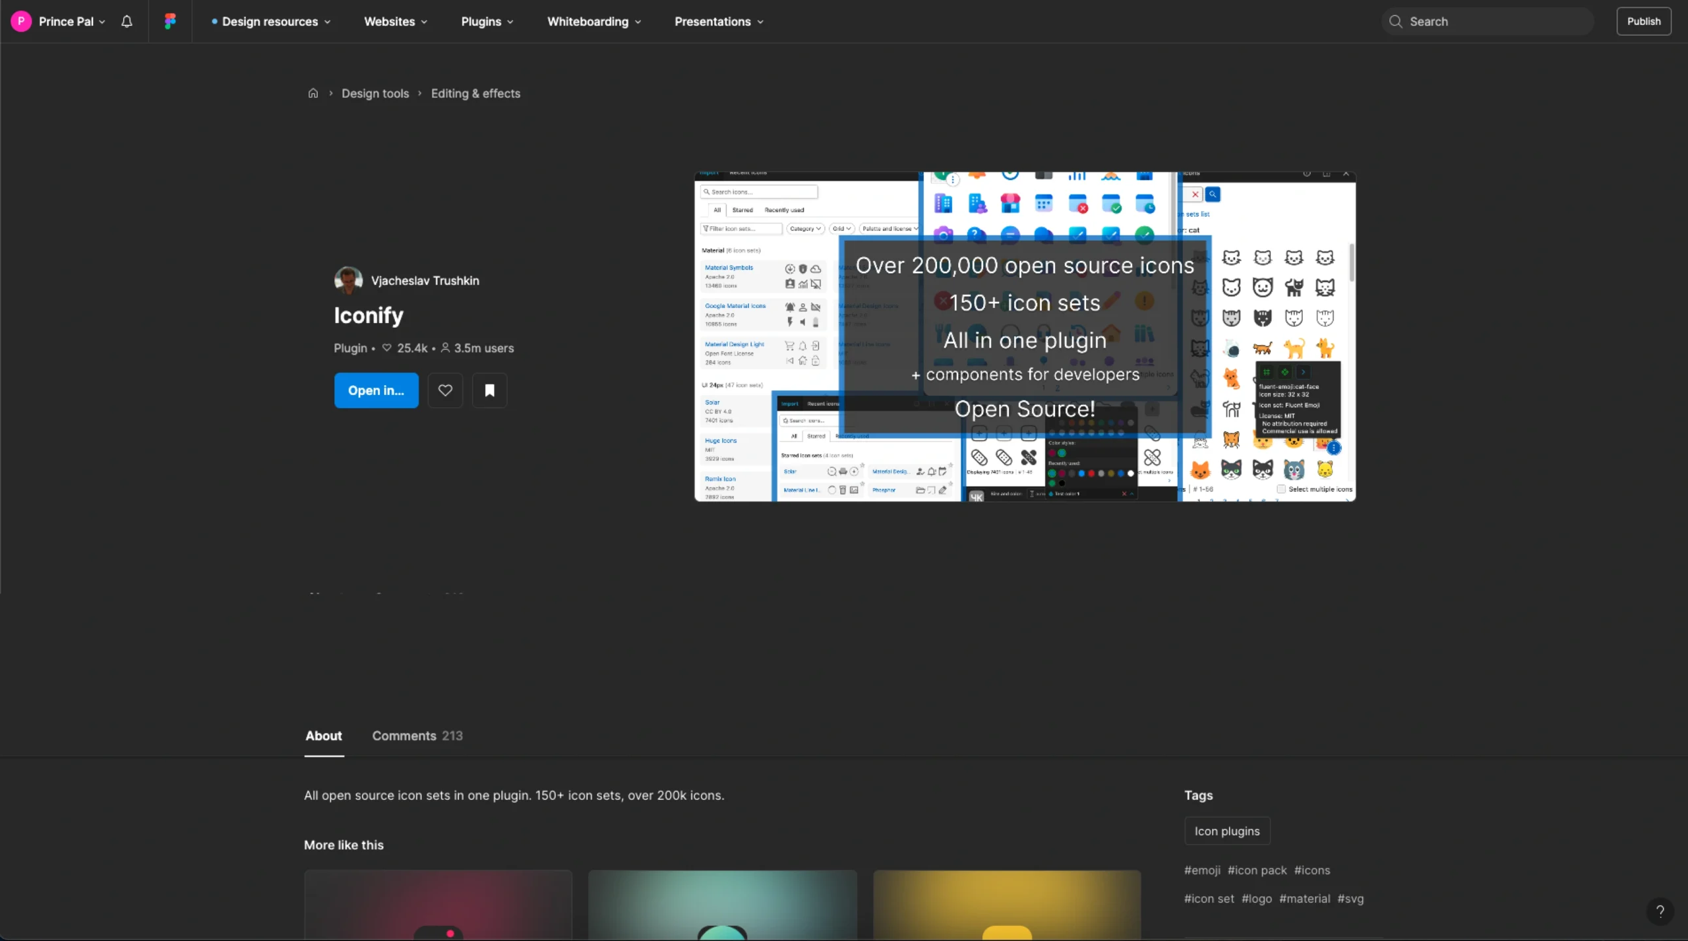
Task: Open the teal related plugin card
Action: (x=722, y=905)
